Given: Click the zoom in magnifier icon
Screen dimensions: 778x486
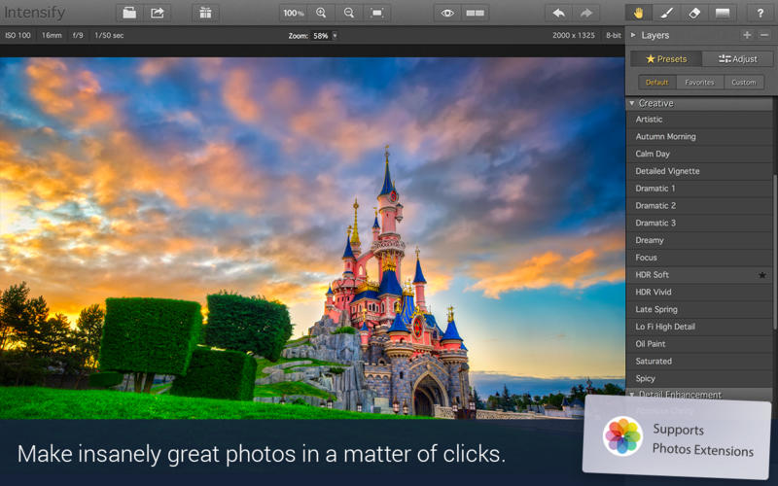Looking at the screenshot, I should [x=321, y=13].
